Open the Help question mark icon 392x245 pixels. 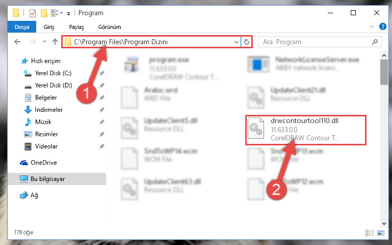[382, 26]
